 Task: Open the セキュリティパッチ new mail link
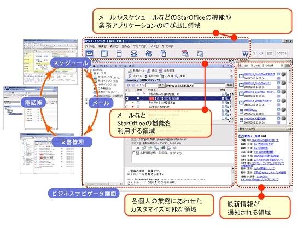(270, 173)
